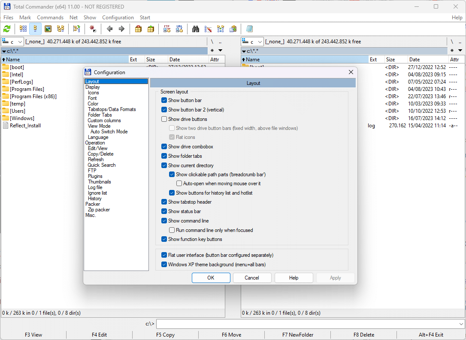Toggle Show status bar checkbox

tap(164, 211)
